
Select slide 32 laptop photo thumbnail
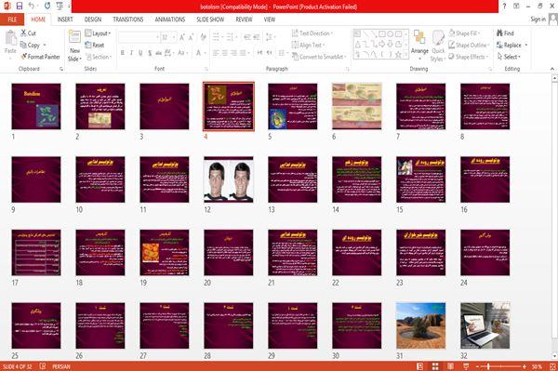485,325
